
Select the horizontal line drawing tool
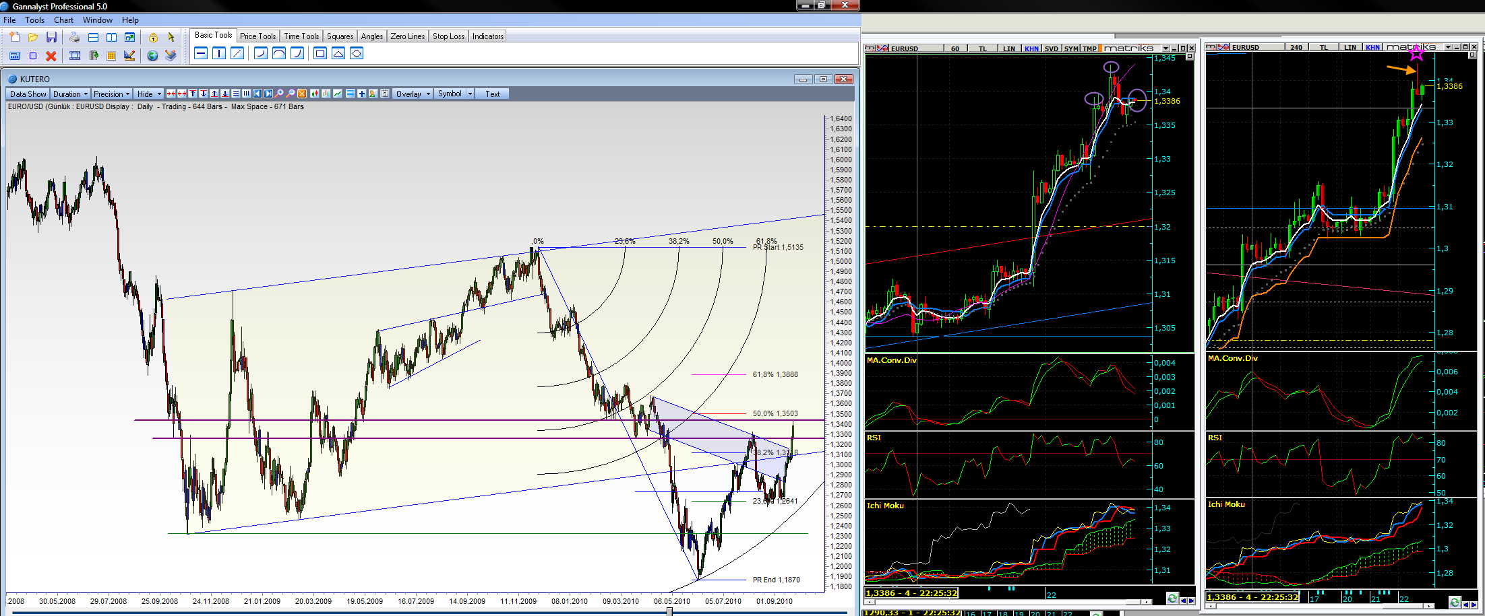201,53
